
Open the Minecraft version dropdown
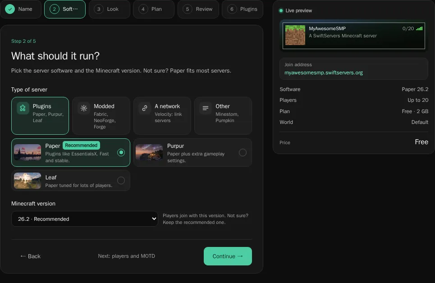point(85,219)
